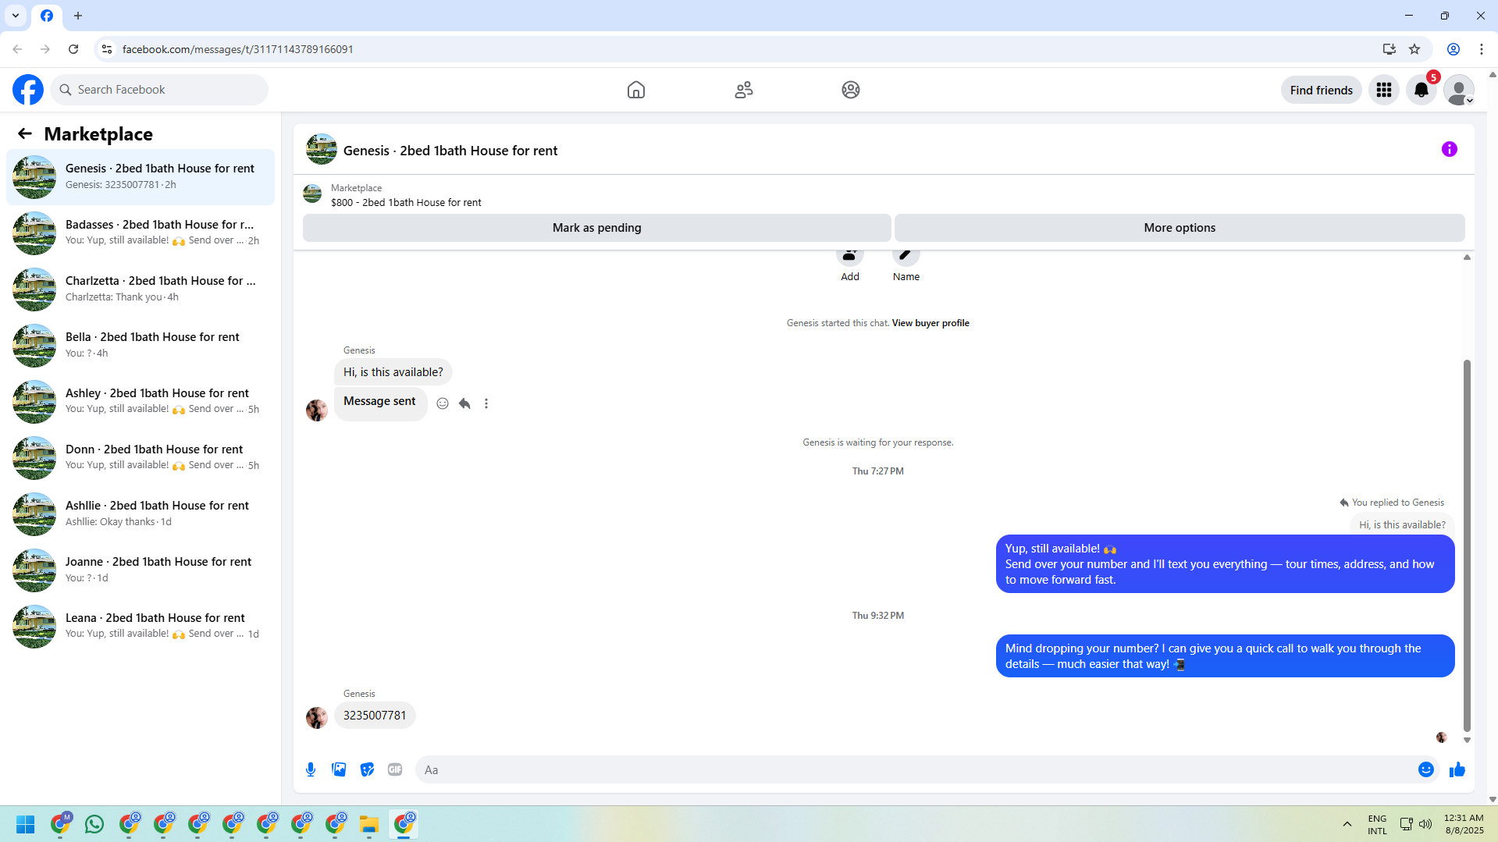Click the browser address bar URL
Screen dimensions: 1498x842
pyautogui.click(x=238, y=49)
